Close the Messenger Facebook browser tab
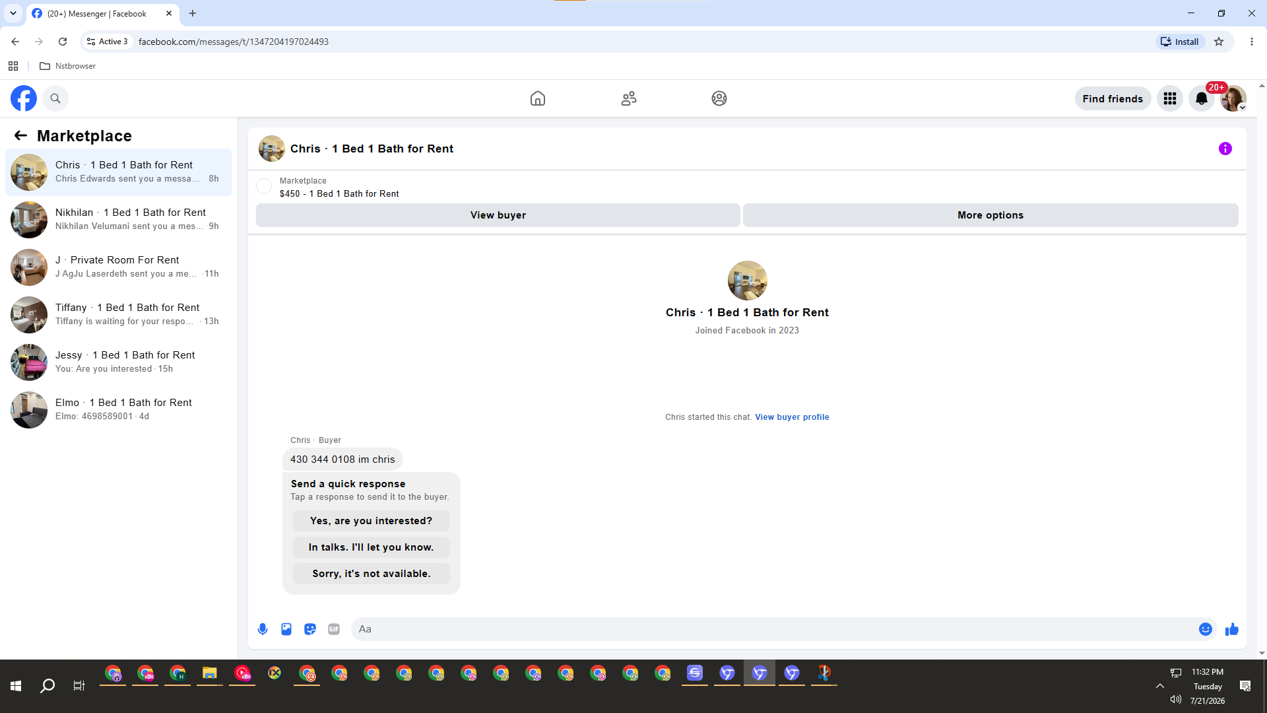 click(169, 13)
